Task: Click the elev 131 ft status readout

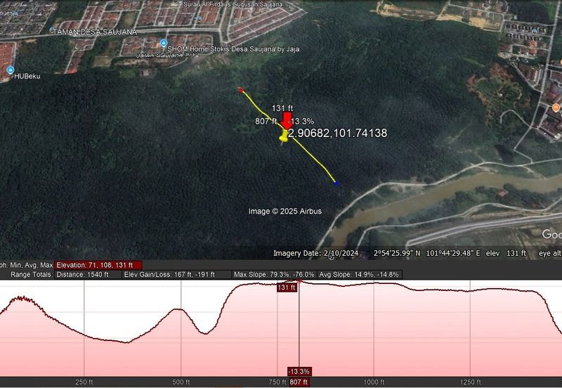Action: tap(506, 253)
